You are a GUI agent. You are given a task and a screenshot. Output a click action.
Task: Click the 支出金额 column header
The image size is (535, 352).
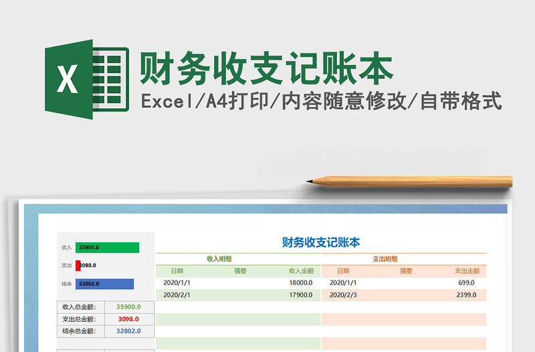pyautogui.click(x=467, y=271)
